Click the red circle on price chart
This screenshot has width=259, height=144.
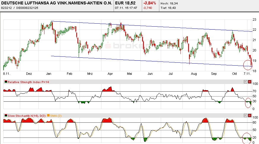(248, 64)
